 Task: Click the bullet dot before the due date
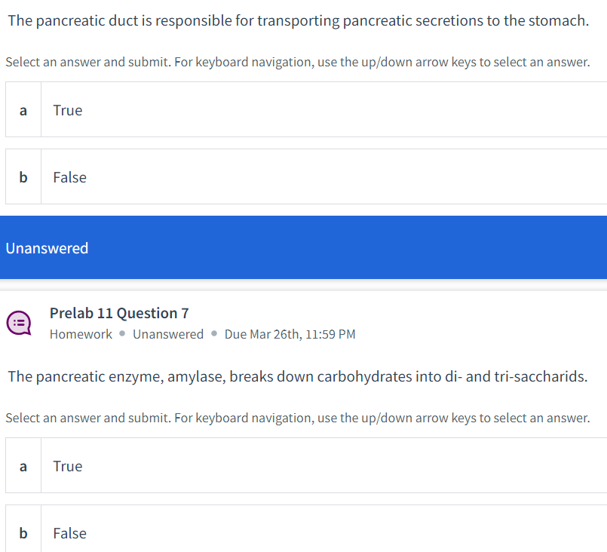click(x=213, y=333)
